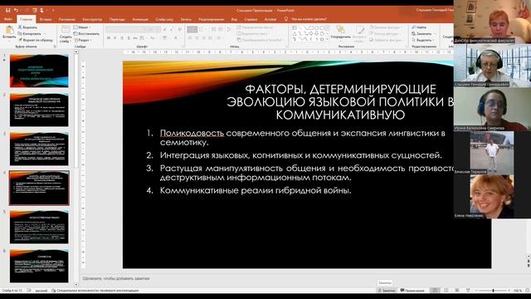
Task: Open the Copy (Копировать) dropdown arrow
Action: coord(44,33)
